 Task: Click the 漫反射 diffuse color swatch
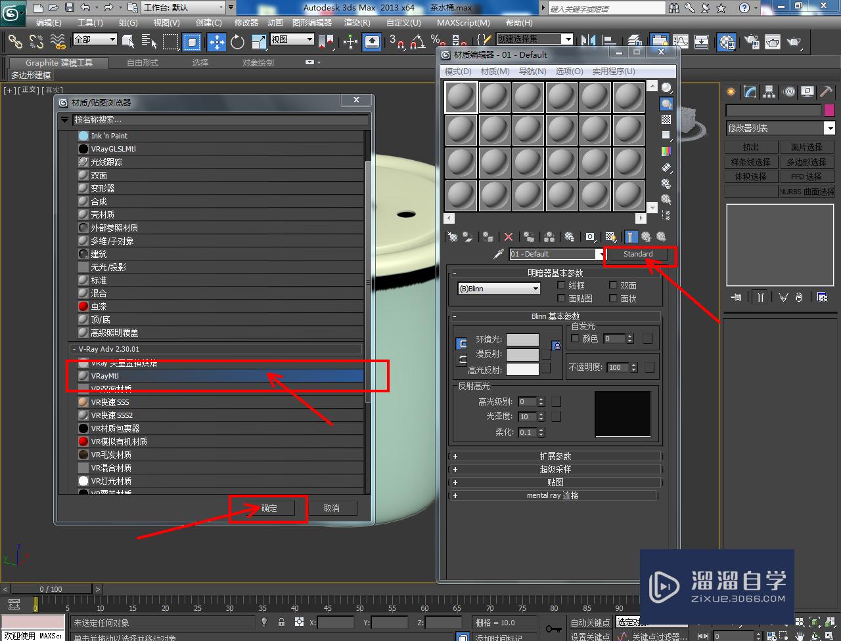pos(523,354)
